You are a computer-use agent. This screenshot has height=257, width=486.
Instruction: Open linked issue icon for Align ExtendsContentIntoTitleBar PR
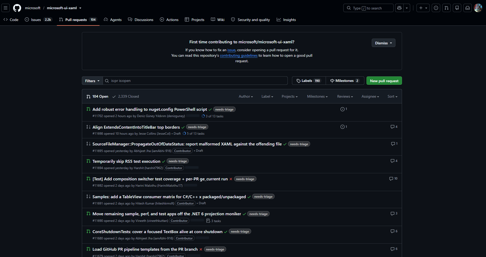pyautogui.click(x=344, y=127)
